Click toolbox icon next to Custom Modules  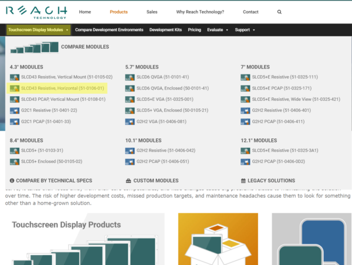128,181
